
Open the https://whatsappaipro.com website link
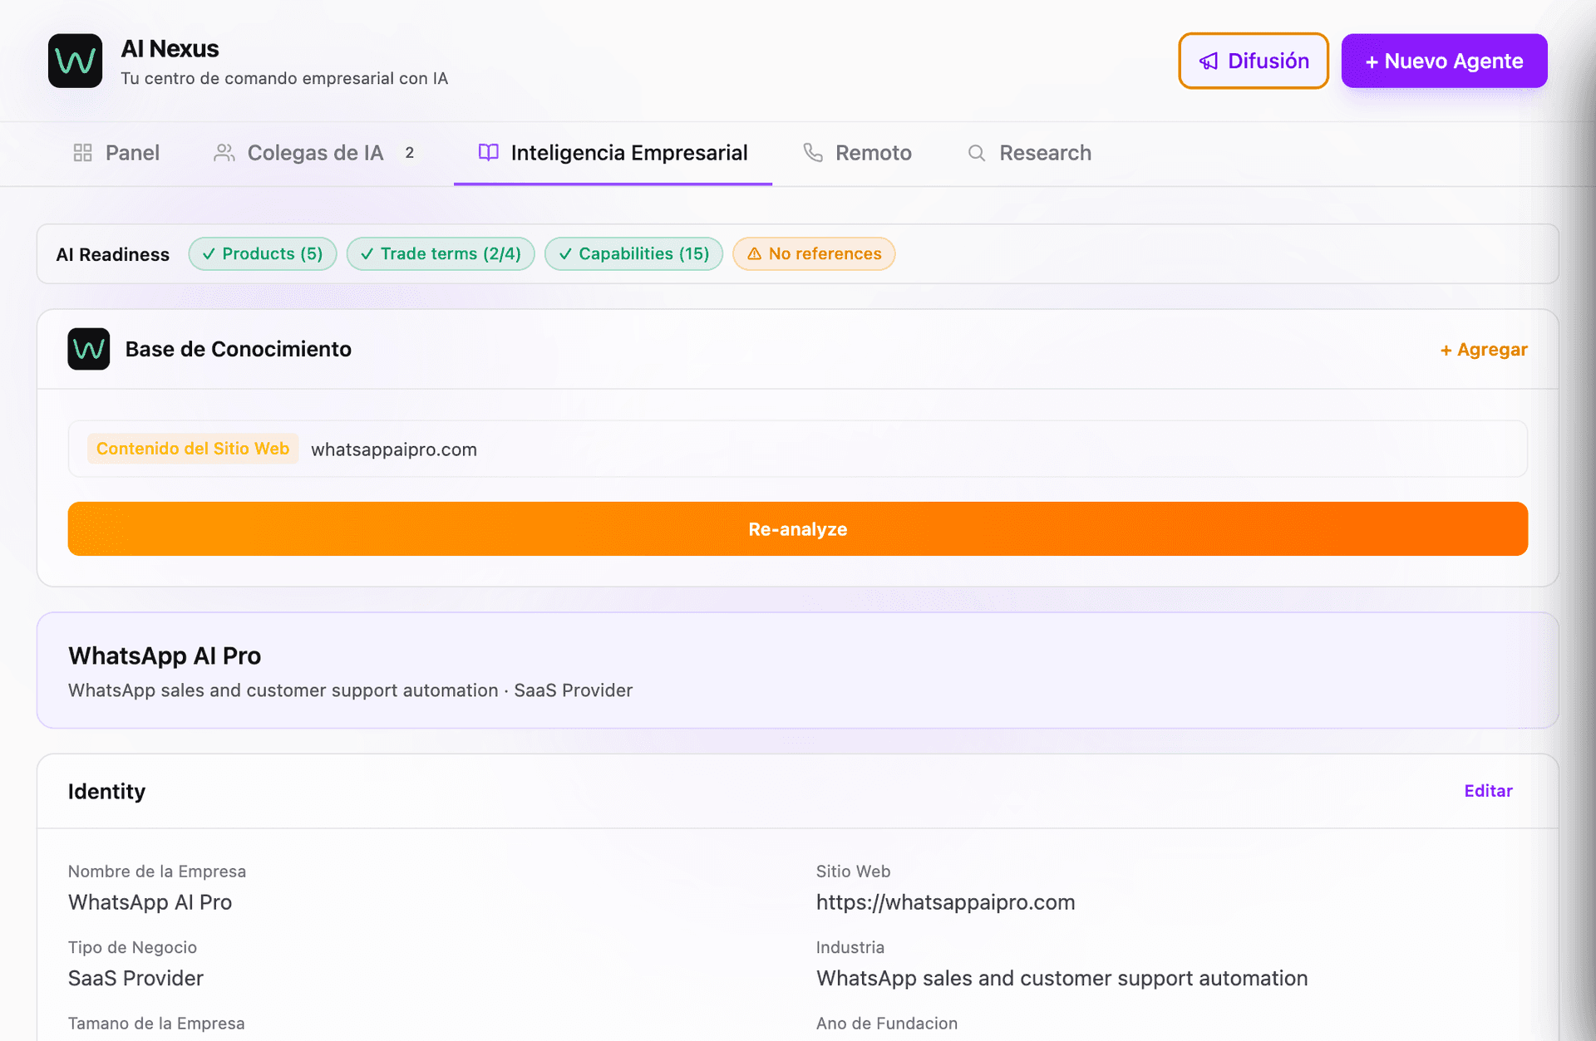point(945,902)
